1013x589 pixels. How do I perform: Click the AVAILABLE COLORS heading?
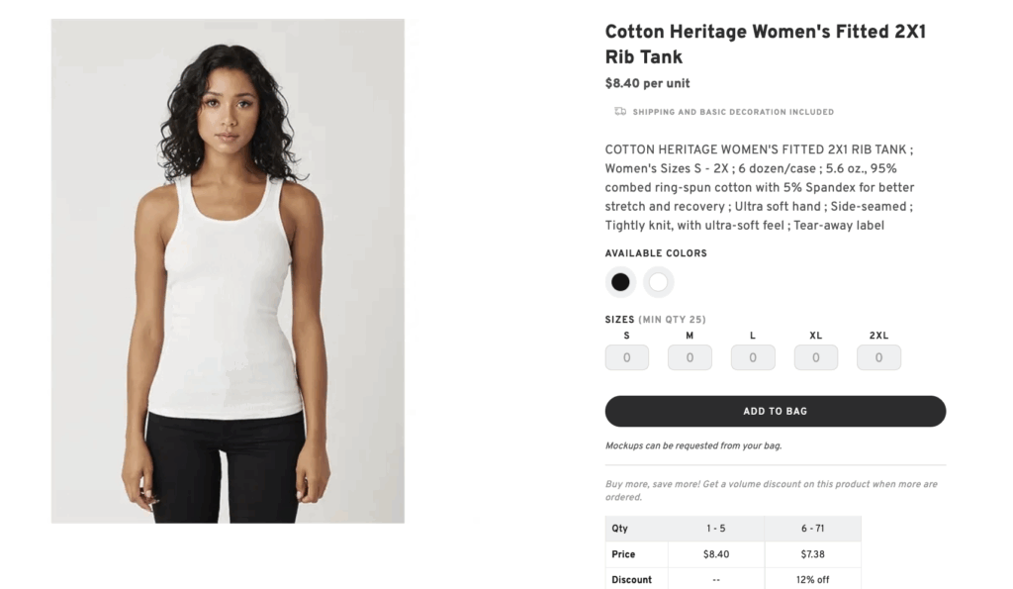(656, 252)
